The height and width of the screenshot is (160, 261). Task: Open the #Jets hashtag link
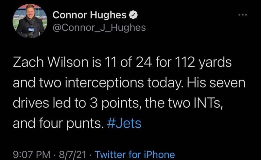tap(124, 123)
